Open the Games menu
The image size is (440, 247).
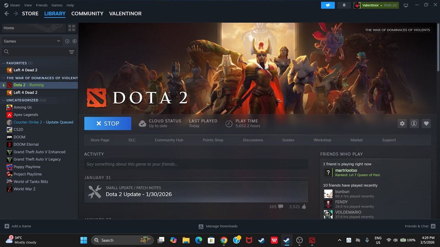tap(57, 5)
